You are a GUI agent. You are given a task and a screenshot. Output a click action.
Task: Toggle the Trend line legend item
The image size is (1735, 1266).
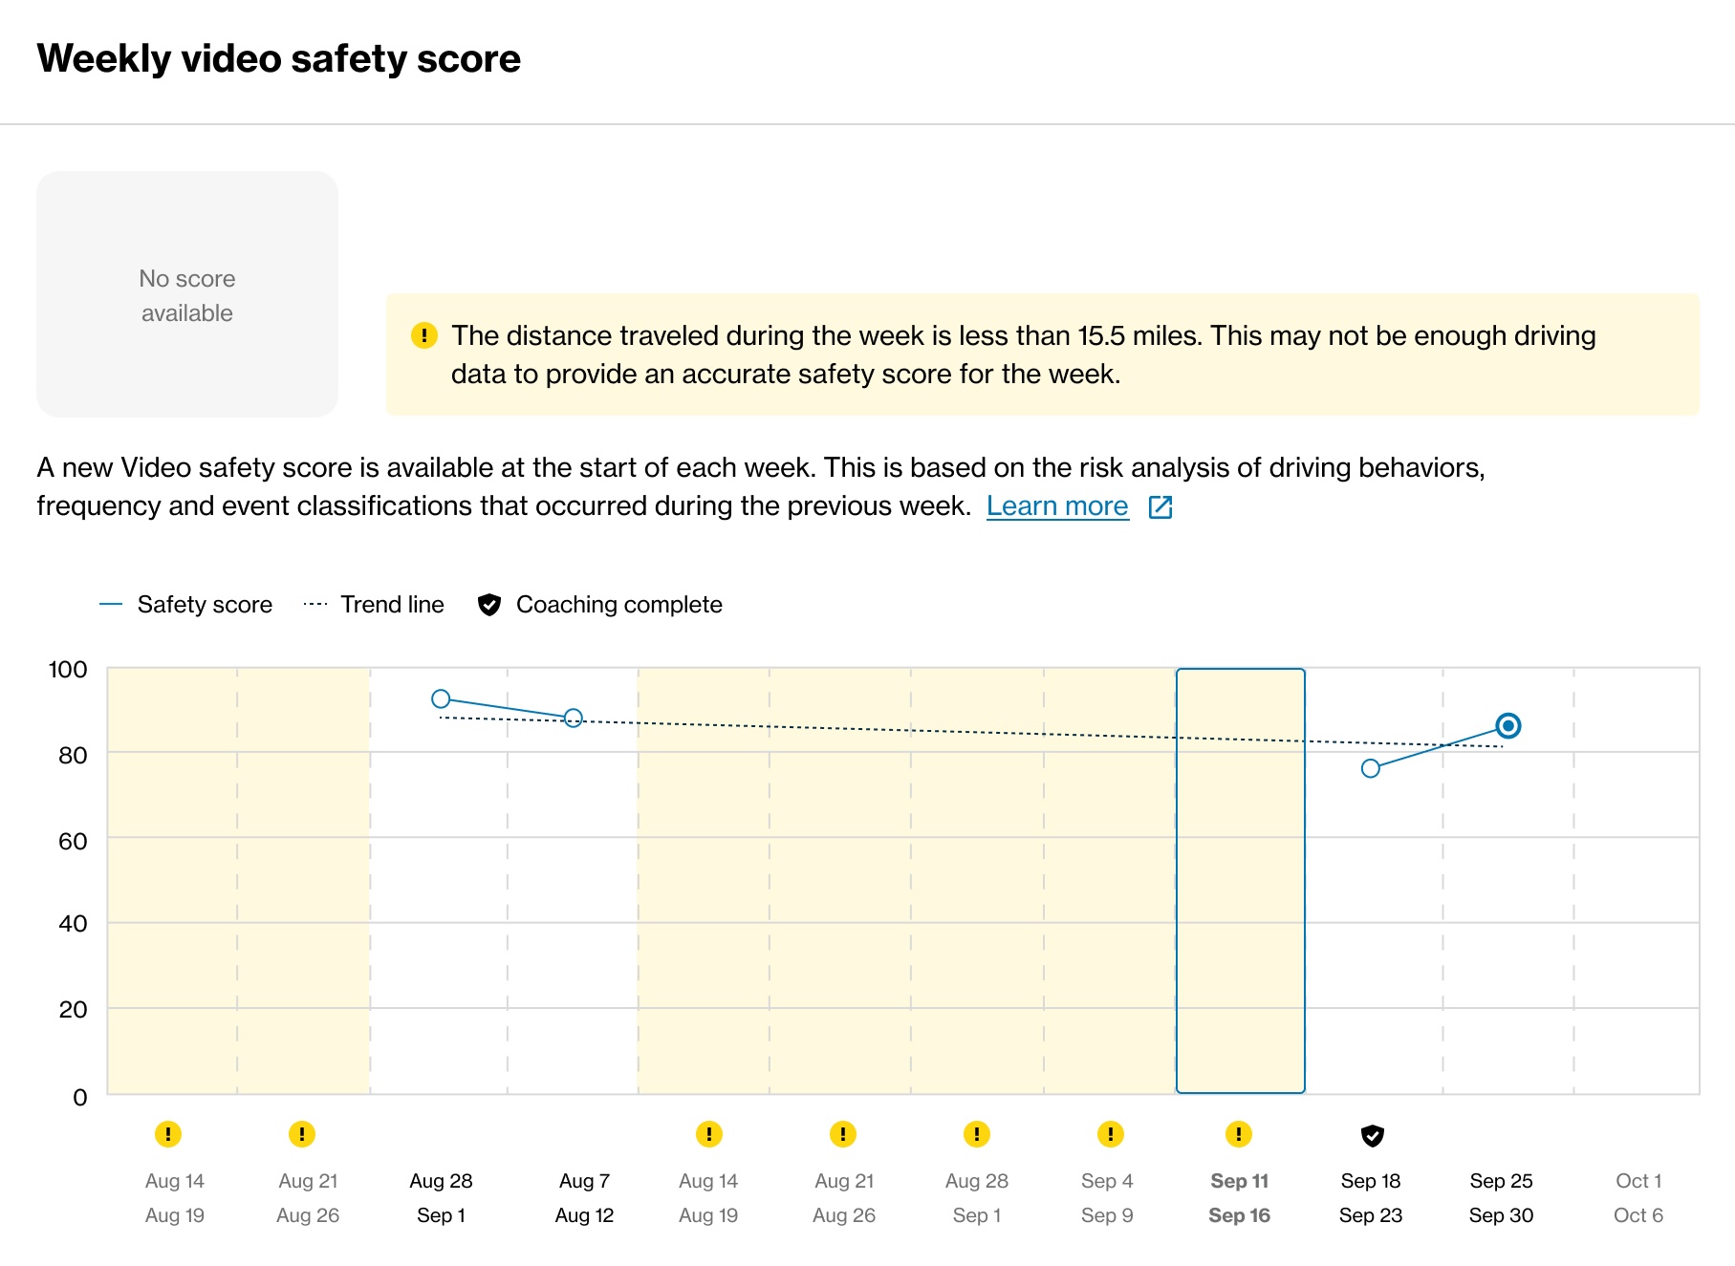(374, 605)
